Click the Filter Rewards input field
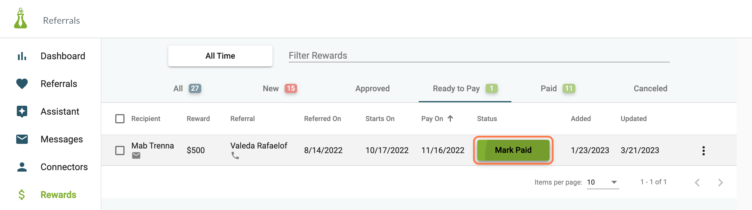The width and height of the screenshot is (752, 210). (x=479, y=55)
